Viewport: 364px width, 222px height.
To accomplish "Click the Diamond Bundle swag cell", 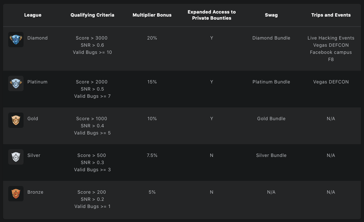I will click(x=271, y=38).
